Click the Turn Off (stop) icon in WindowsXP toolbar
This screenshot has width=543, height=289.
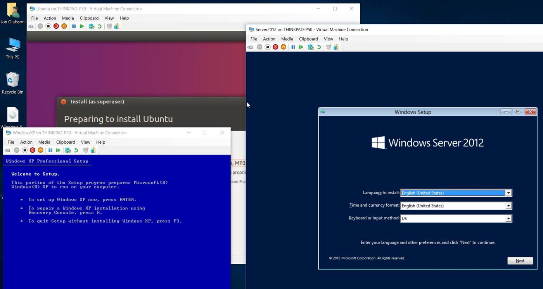tap(25, 150)
